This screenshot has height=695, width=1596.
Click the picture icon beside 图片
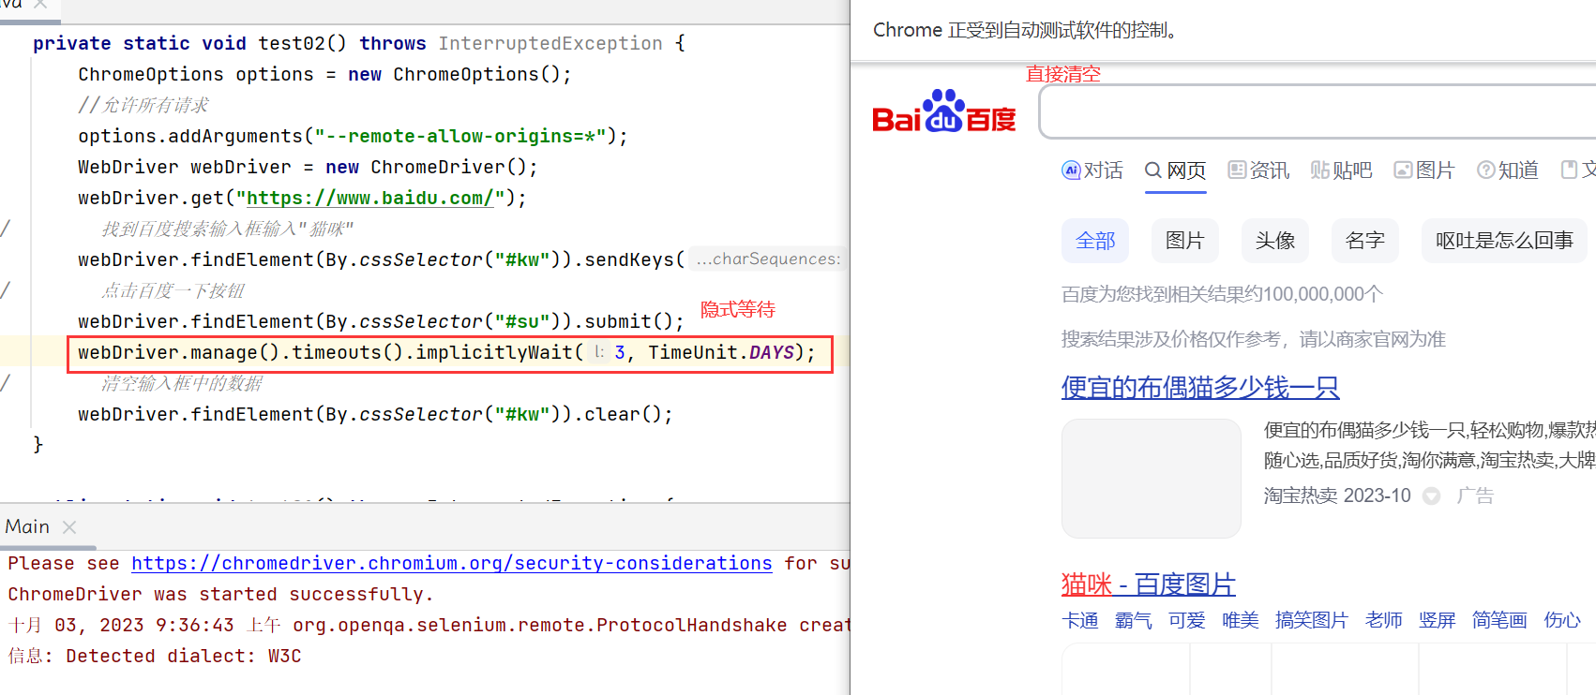[1403, 170]
